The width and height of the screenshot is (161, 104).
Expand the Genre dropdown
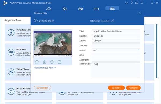138,50
